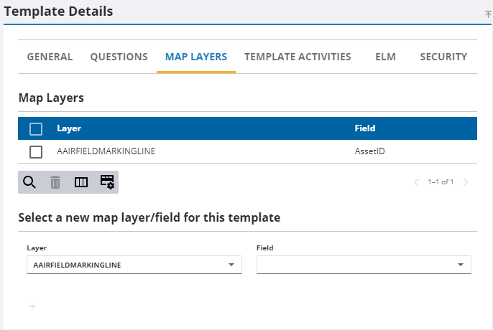This screenshot has height=330, width=493.
Task: Sort by the Layer column header
Action: pos(69,128)
